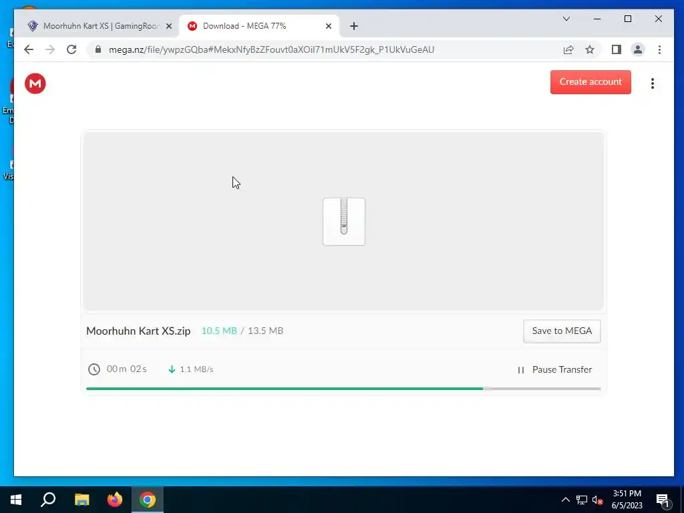Bookmark this page with star icon
This screenshot has width=684, height=513.
[x=590, y=49]
